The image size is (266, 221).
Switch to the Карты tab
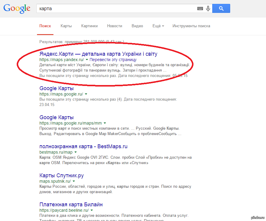click(x=66, y=26)
